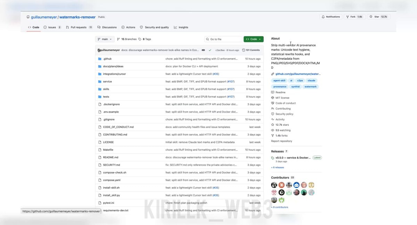
Task: Open the docs/plans/ideas folder
Action: (x=113, y=66)
